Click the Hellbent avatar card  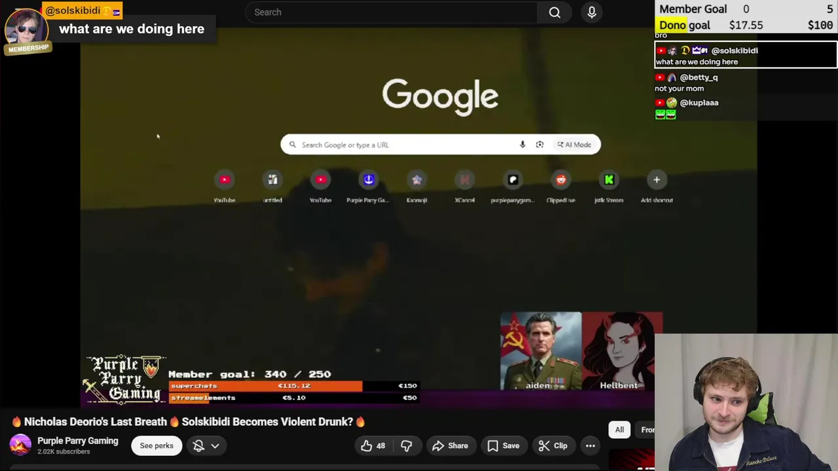coord(623,351)
